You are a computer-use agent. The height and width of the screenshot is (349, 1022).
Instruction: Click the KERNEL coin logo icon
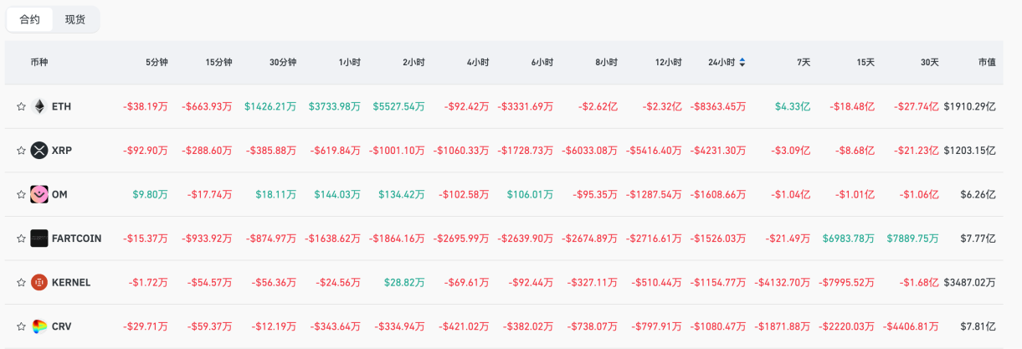pos(39,282)
